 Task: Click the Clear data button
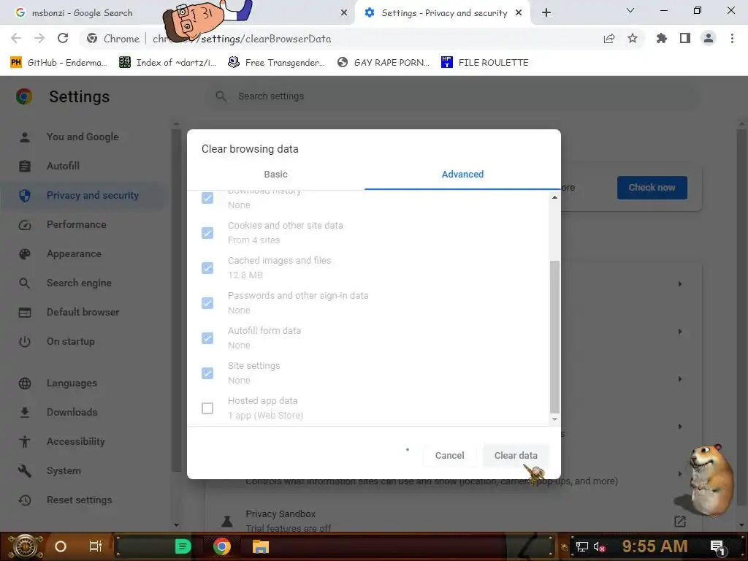(516, 456)
